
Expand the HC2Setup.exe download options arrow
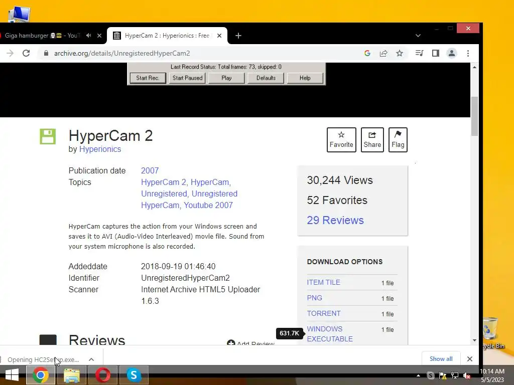[91, 359]
